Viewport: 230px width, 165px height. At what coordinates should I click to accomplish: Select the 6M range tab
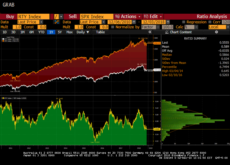click(31, 32)
